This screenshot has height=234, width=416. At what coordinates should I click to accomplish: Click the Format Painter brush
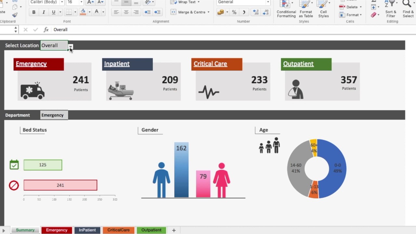tap(15, 15)
